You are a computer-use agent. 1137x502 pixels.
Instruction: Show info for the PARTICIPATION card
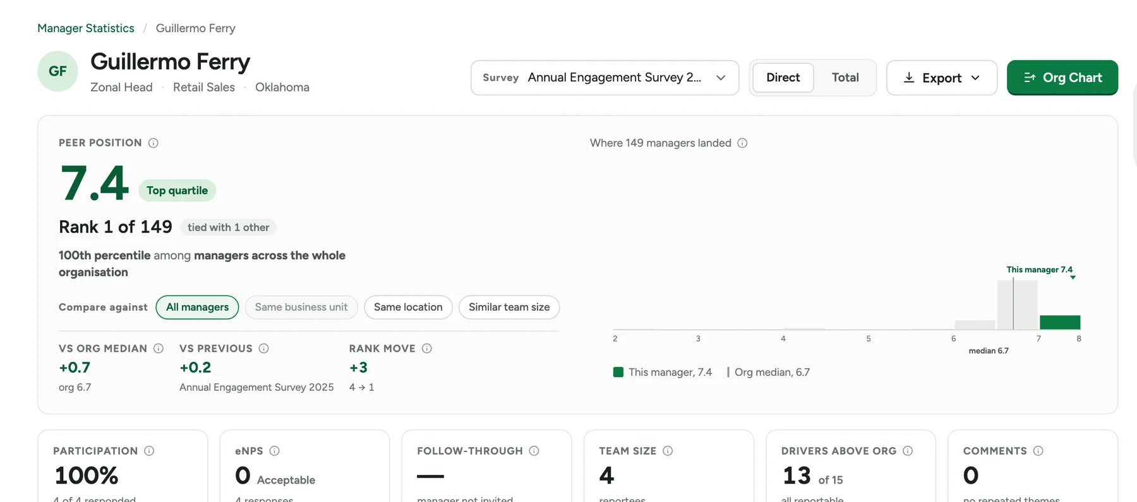[149, 451]
